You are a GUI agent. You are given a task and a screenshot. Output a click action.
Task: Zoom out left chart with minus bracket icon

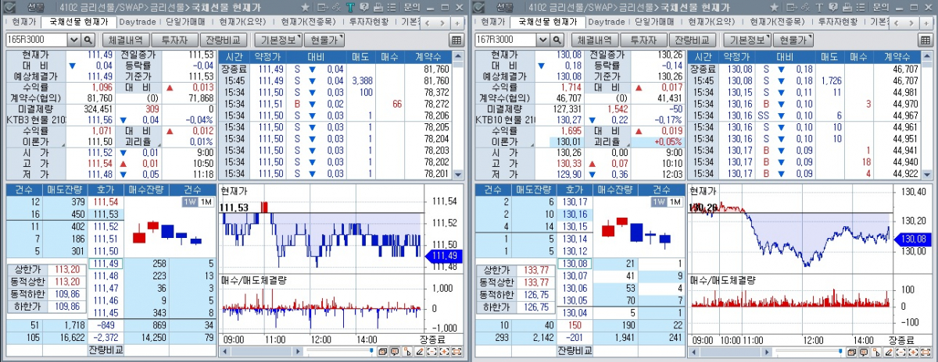[x=432, y=352]
